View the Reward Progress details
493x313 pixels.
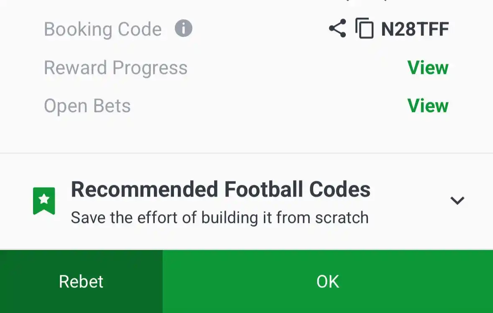427,68
